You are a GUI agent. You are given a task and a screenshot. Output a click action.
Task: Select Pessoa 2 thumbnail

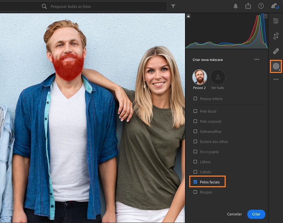[x=200, y=77]
